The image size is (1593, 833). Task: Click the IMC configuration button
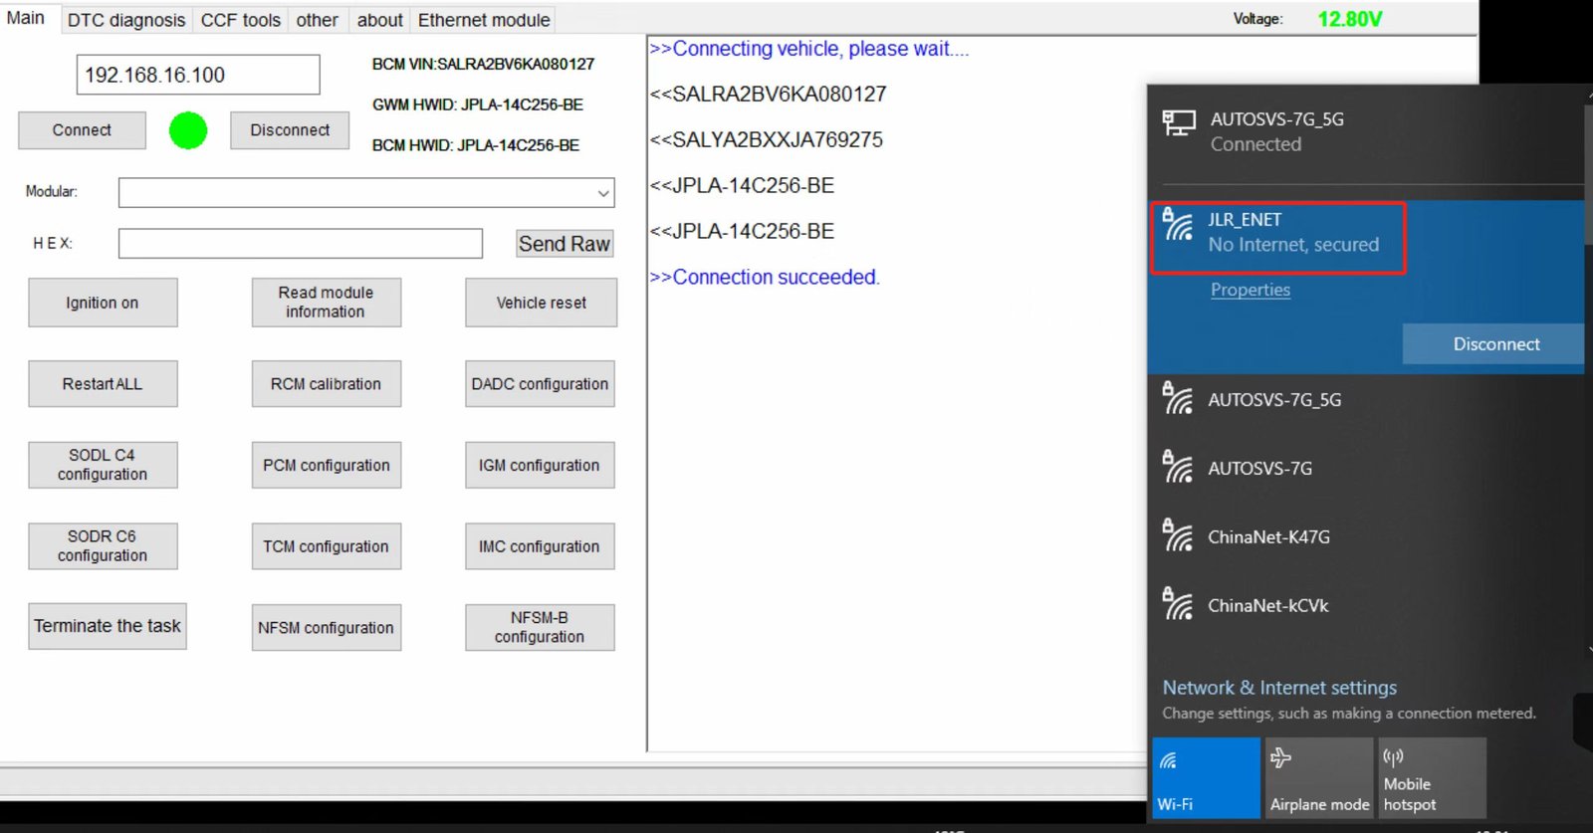point(540,546)
